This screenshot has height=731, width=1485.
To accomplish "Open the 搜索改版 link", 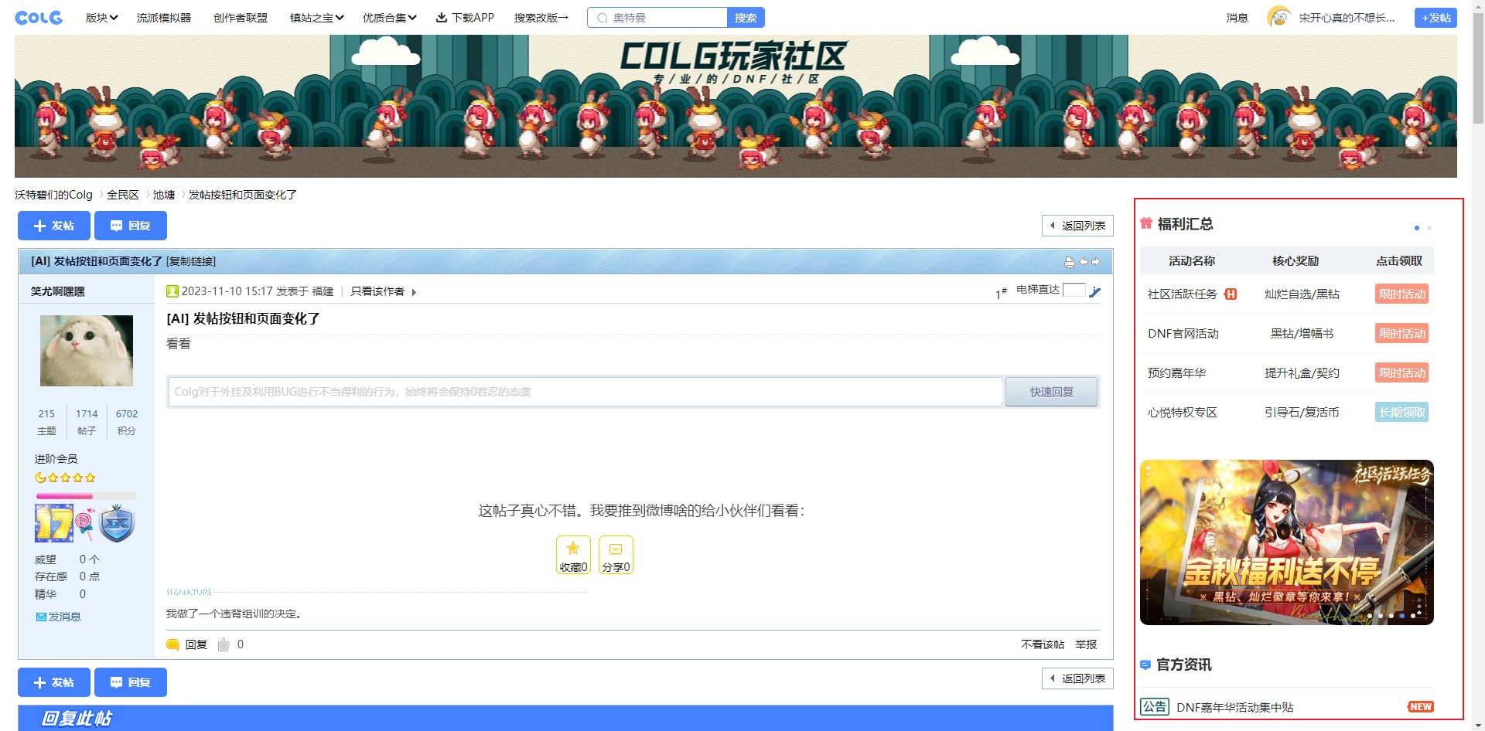I will pyautogui.click(x=541, y=17).
